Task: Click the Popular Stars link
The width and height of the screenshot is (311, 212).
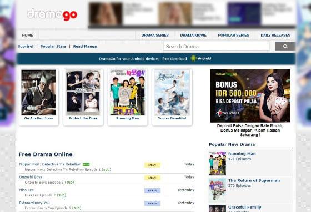Action: [x=53, y=47]
